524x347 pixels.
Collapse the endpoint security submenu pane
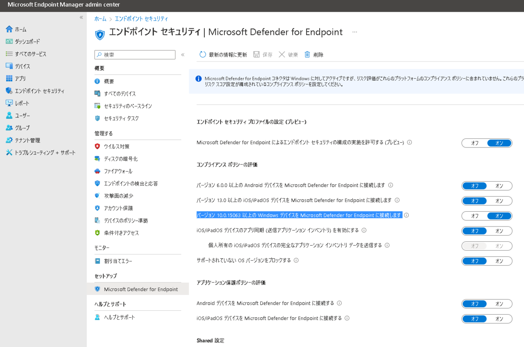tap(183, 55)
